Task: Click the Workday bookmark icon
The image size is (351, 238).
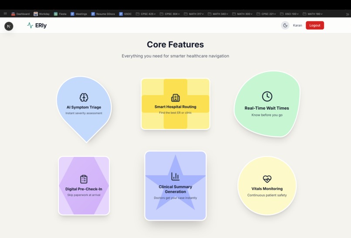Action: click(x=36, y=14)
